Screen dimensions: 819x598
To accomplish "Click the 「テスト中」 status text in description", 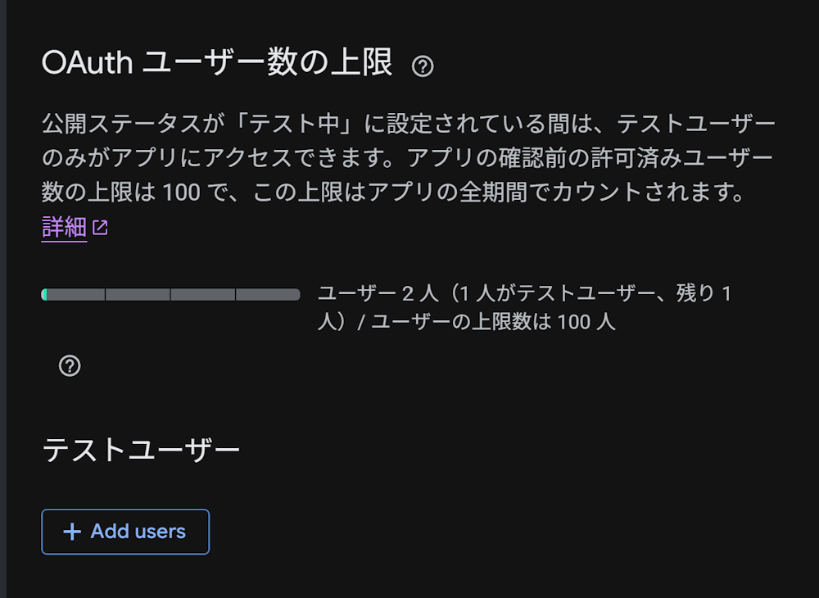I will (x=293, y=125).
